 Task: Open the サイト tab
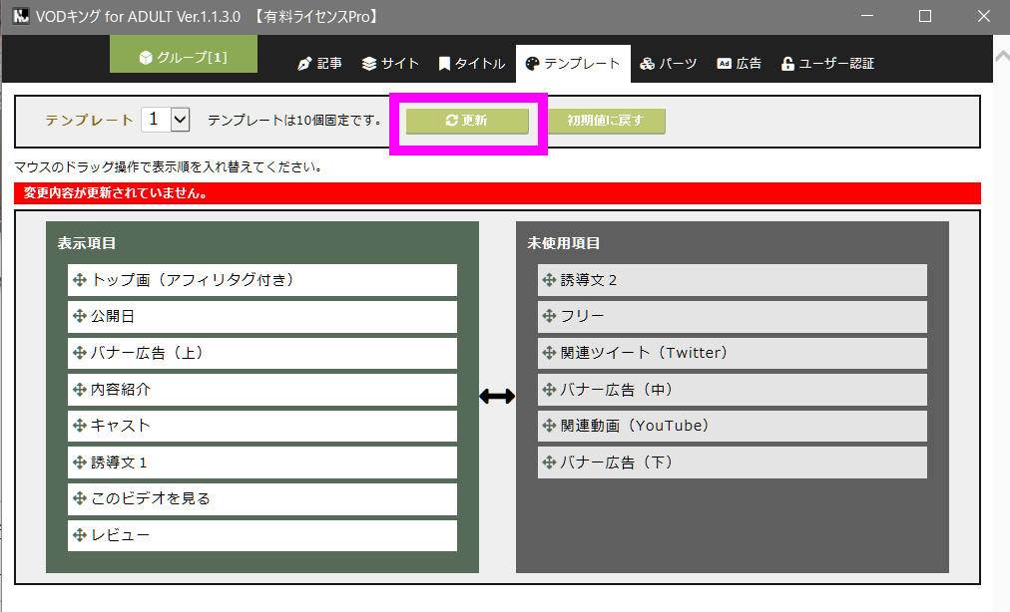390,64
